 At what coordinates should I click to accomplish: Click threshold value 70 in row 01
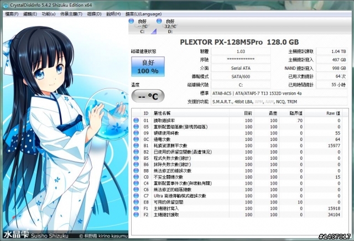point(300,120)
